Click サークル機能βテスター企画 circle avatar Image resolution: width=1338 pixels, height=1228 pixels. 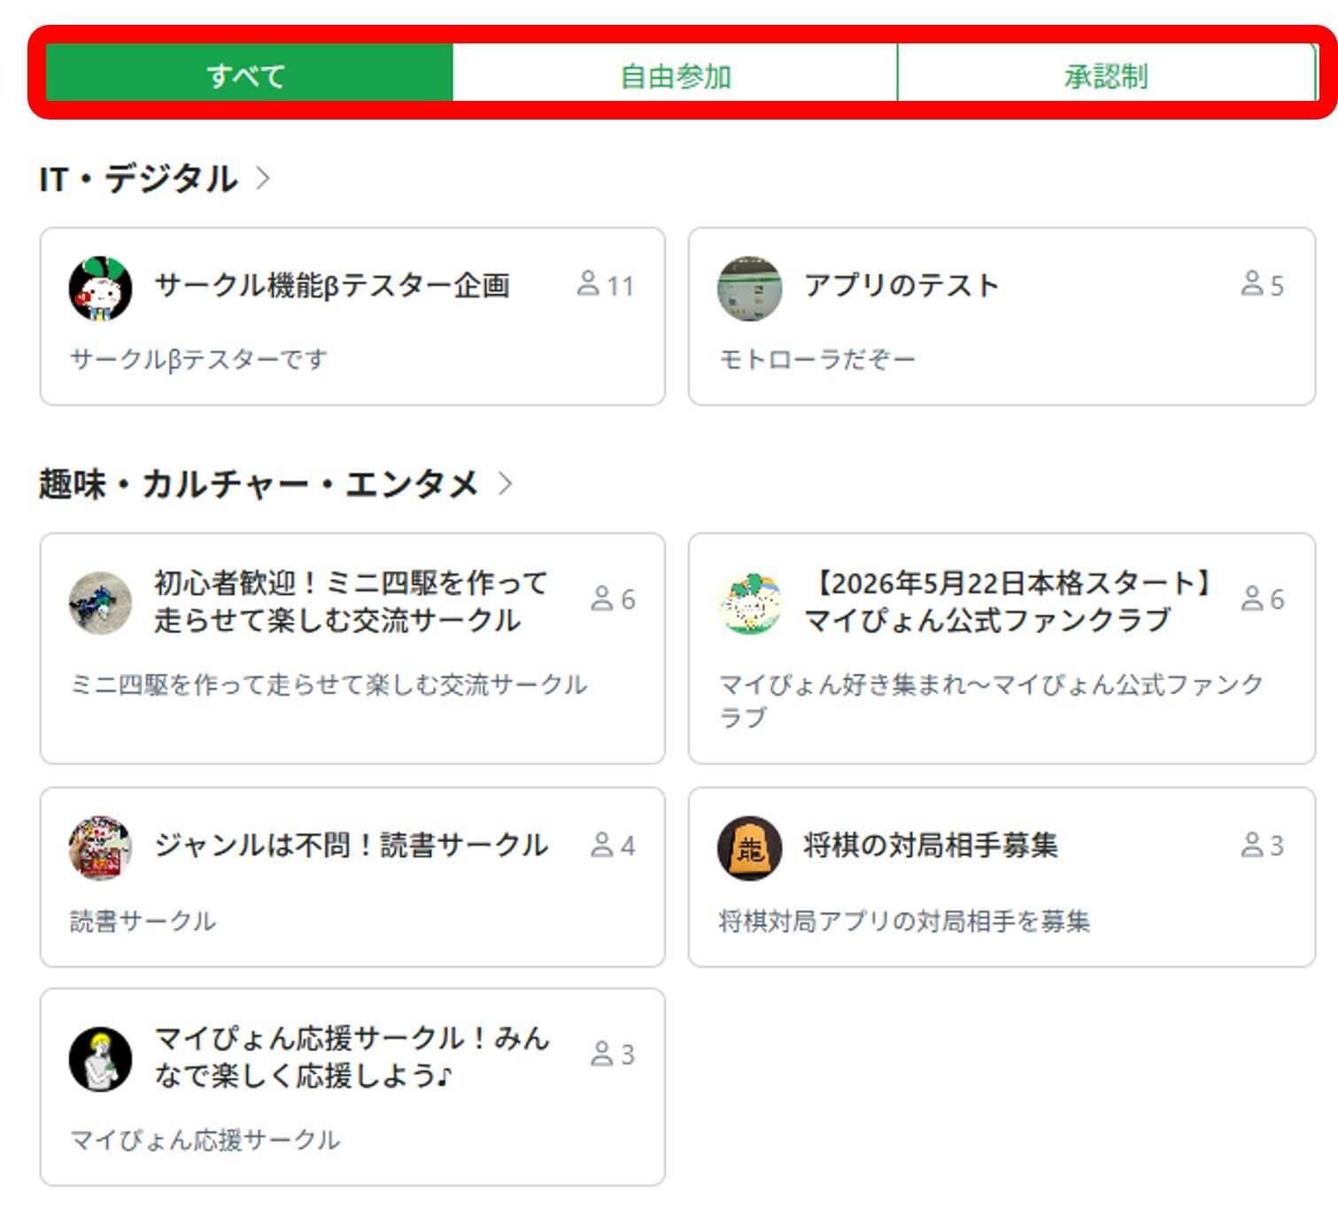(100, 289)
